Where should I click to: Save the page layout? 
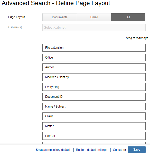(x=137, y=150)
